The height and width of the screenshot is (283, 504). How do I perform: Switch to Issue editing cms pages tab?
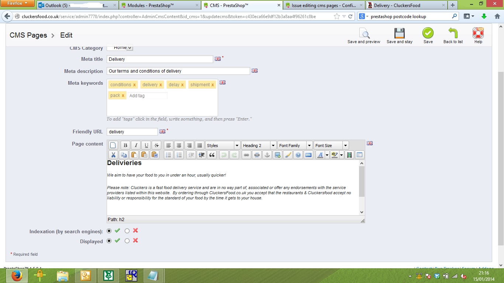tap(324, 5)
